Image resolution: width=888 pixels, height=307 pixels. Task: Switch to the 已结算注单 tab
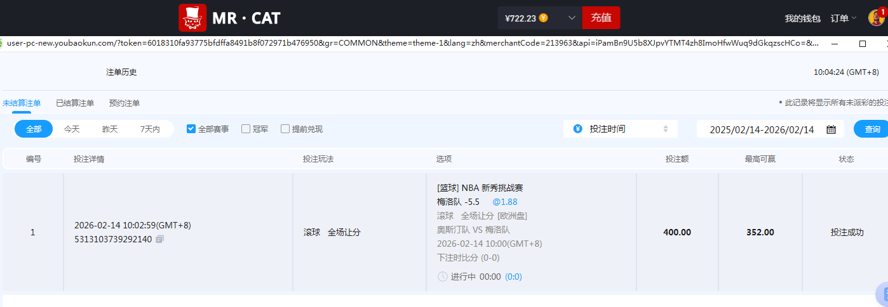click(75, 103)
